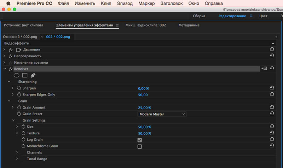
Task: Expand the Tonal Range group
Action: [x=17, y=159]
